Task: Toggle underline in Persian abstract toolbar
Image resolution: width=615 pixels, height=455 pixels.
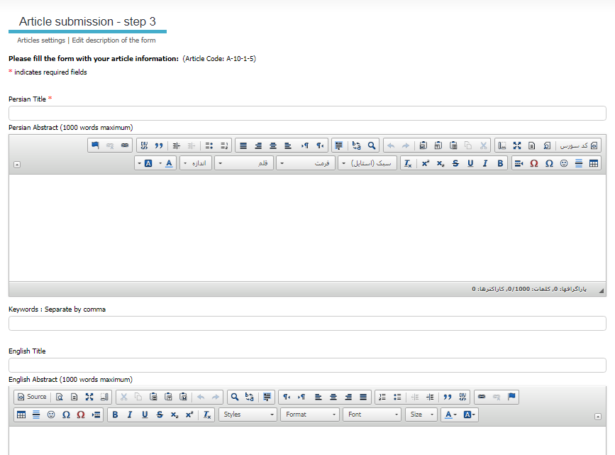Action: coord(470,163)
